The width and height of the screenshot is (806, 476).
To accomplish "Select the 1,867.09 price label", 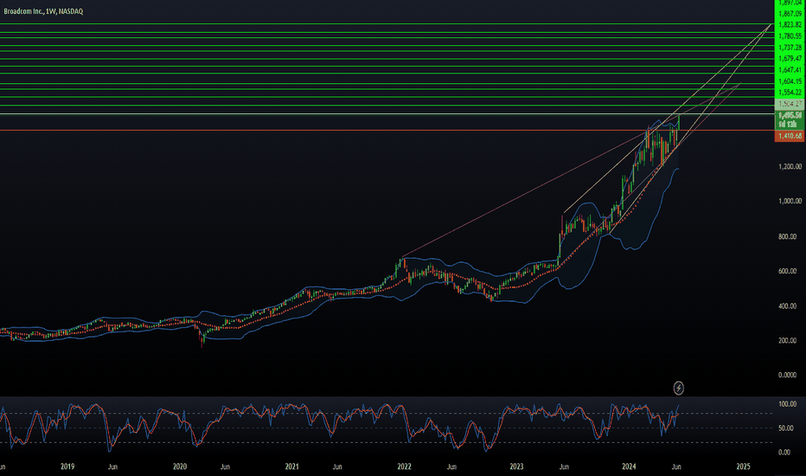I will click(790, 14).
